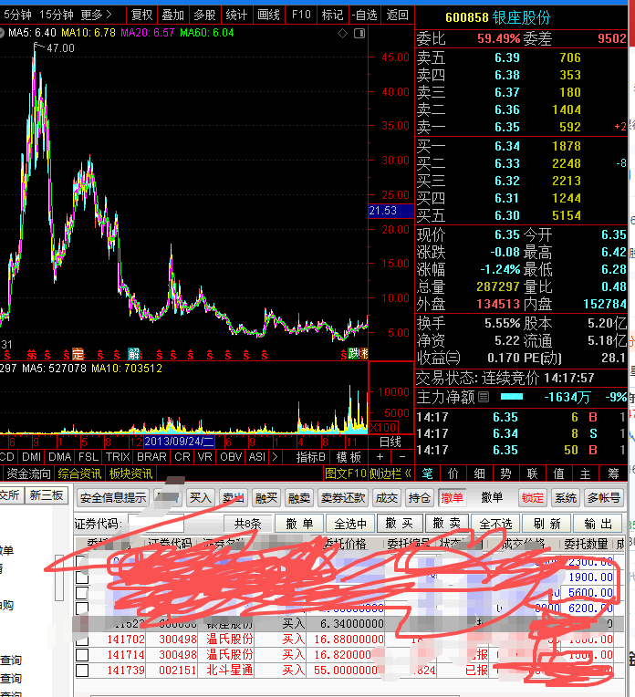Image resolution: width=635 pixels, height=697 pixels.
Task: Tick checkbox for row with quantity 5600.00
Action: [x=82, y=592]
